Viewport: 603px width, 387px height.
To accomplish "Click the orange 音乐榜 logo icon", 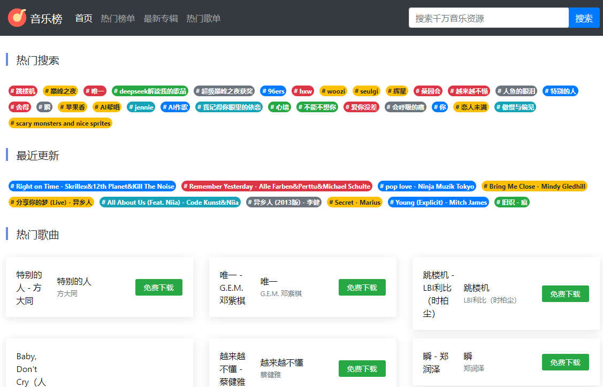I will point(17,18).
